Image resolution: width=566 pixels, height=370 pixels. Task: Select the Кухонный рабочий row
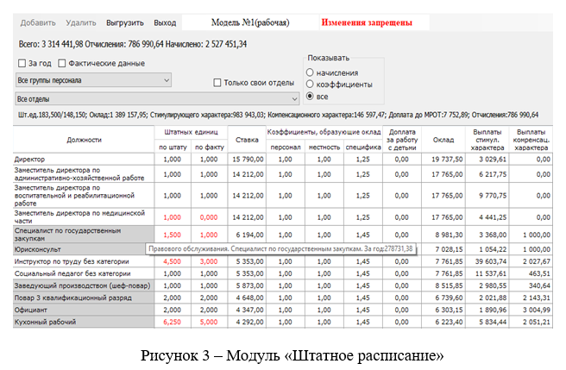[x=84, y=320]
